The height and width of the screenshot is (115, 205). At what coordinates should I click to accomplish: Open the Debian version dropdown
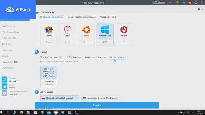(68, 42)
